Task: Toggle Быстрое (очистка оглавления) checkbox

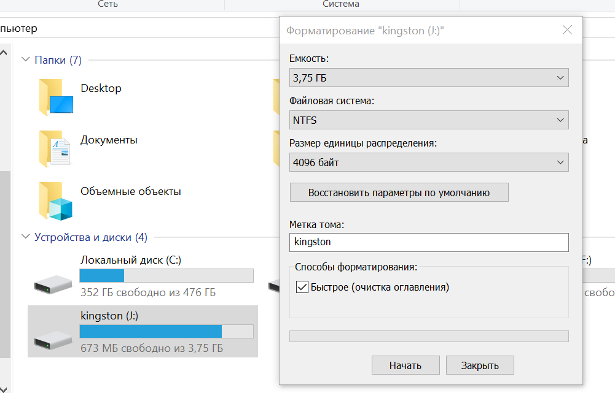Action: [302, 287]
